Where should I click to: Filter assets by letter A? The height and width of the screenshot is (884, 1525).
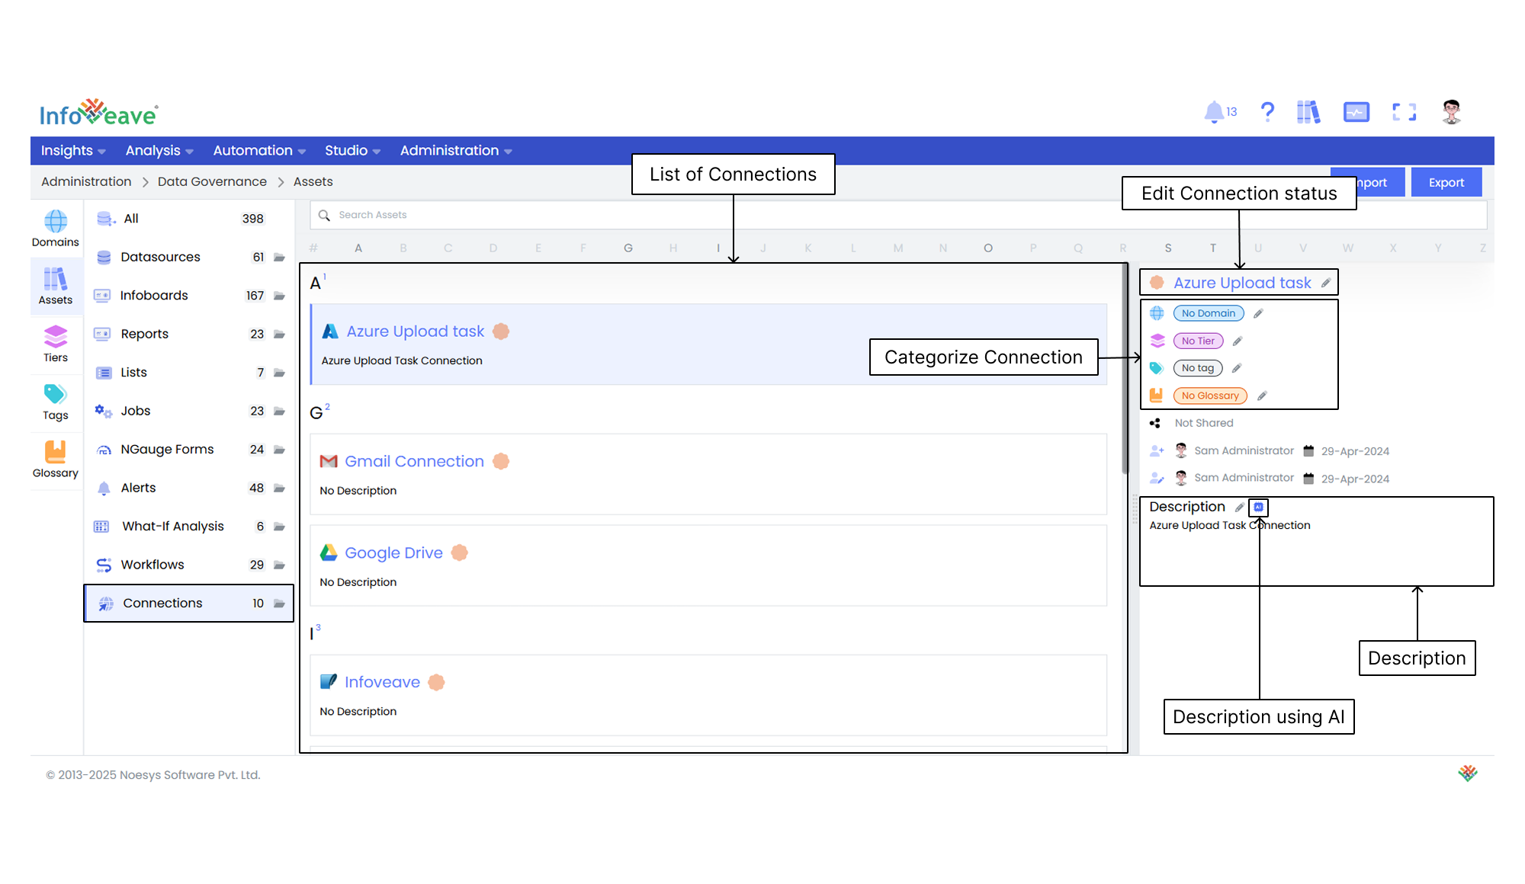tap(358, 248)
